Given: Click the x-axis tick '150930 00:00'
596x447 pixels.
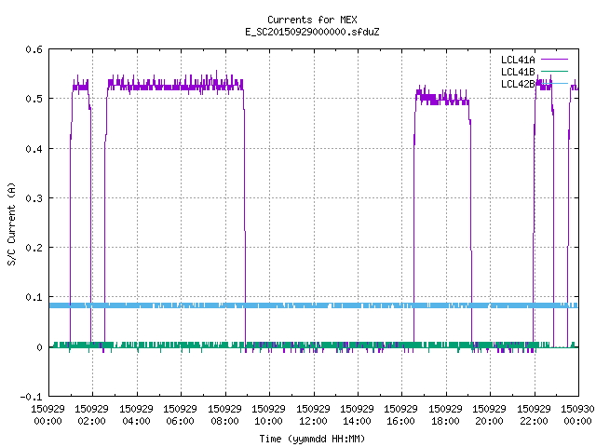Looking at the screenshot, I should [577, 414].
